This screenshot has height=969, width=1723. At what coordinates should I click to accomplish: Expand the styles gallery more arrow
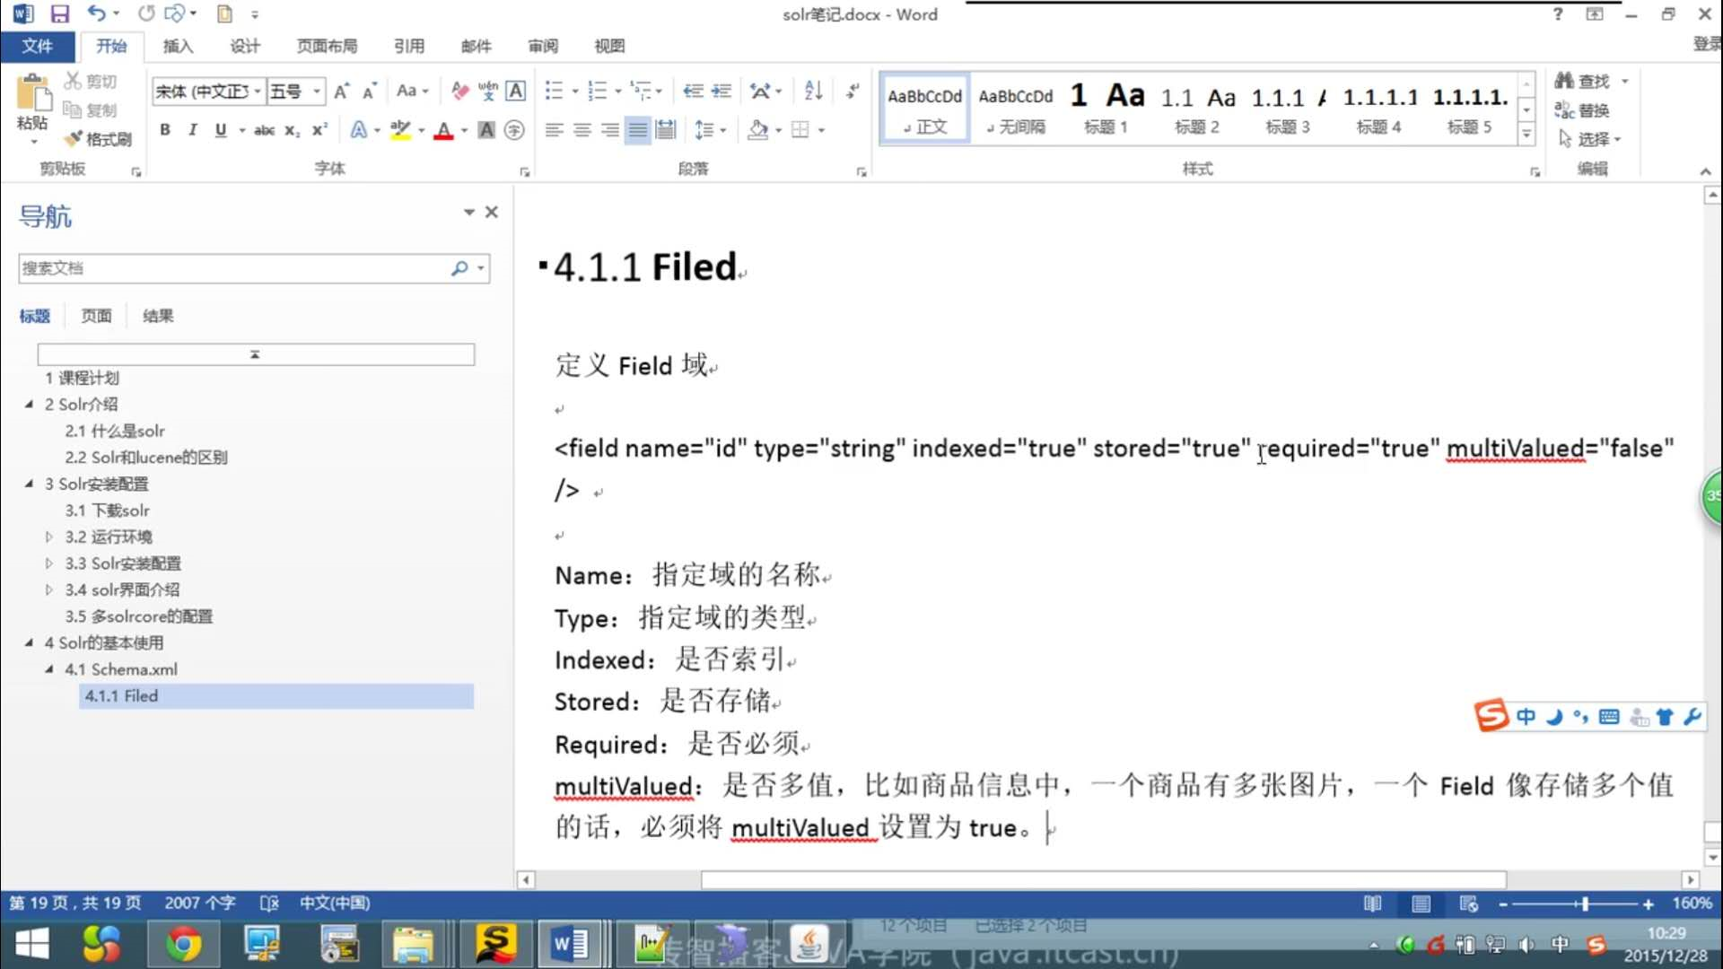click(x=1526, y=135)
